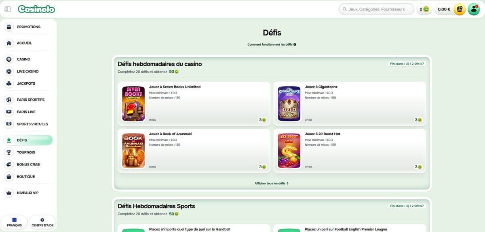This screenshot has height=232, width=485.
Task: Click the 0,00 € balance
Action: [444, 9]
